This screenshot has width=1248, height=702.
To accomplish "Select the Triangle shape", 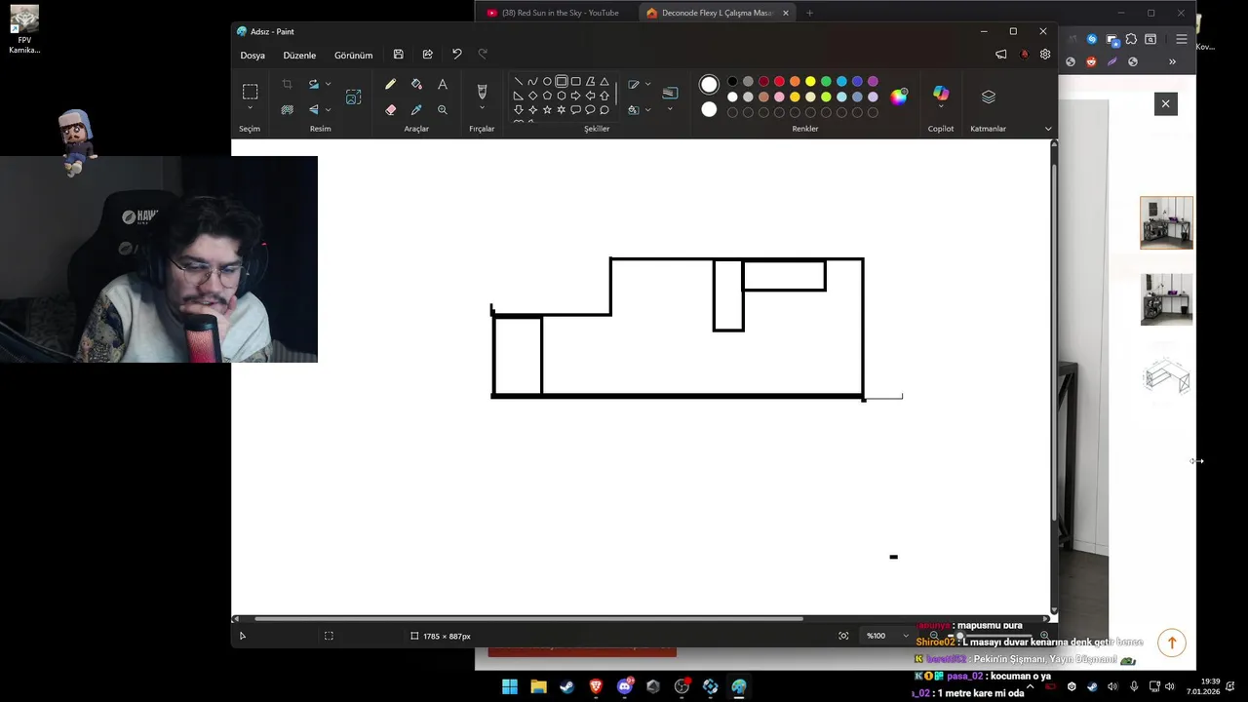I will [604, 82].
